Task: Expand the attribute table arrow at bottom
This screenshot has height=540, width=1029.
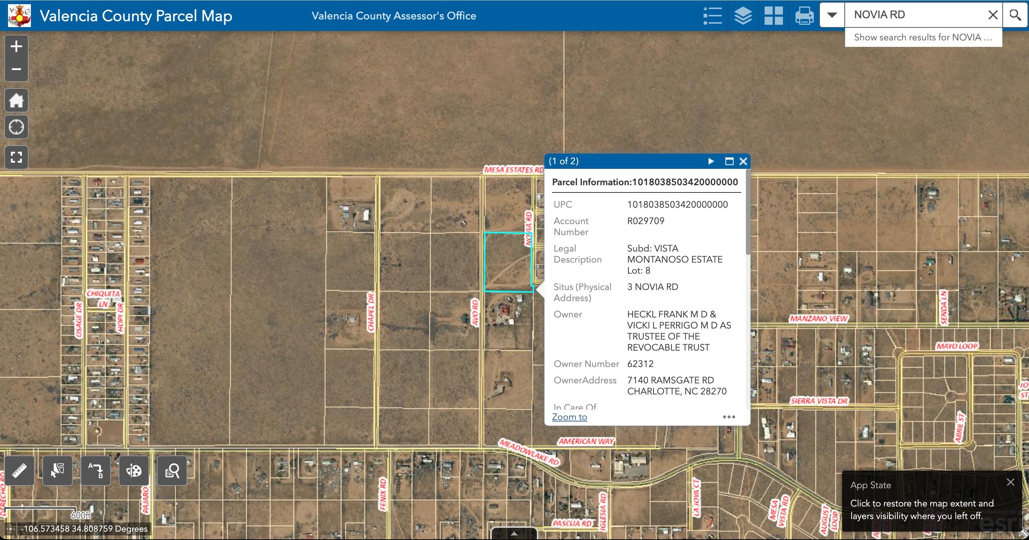Action: coord(514,534)
